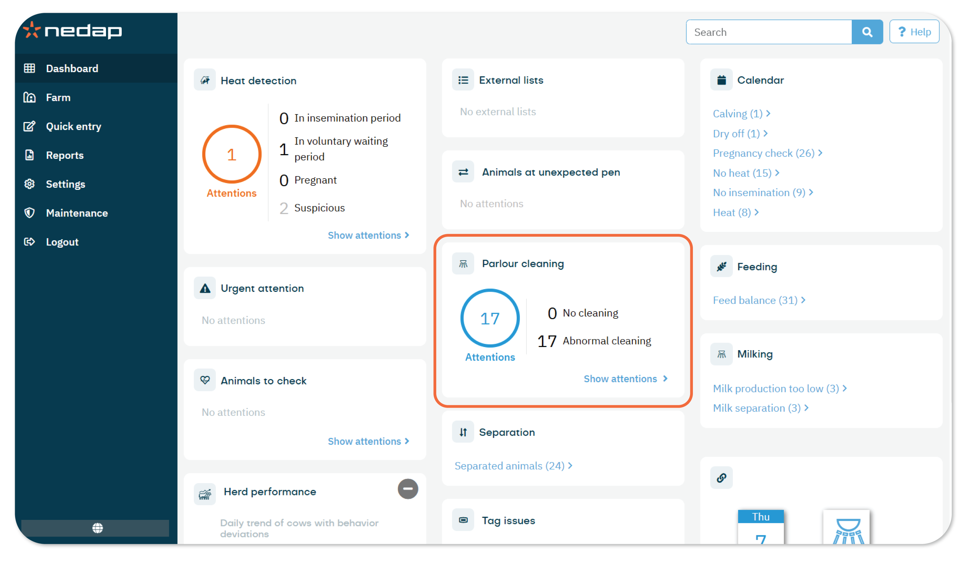Image resolution: width=970 pixels, height=562 pixels.
Task: Click the Feeding wheat icon
Action: click(721, 266)
